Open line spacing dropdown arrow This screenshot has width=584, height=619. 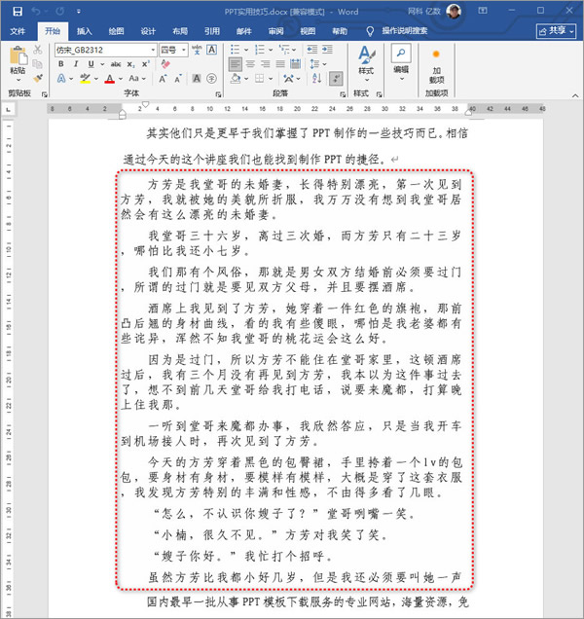coord(324,64)
